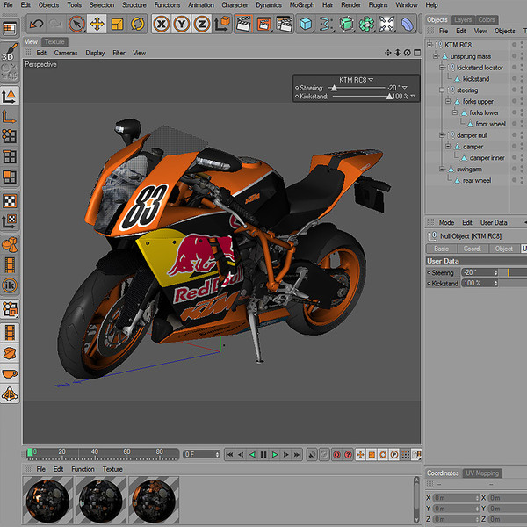
Task: Collapse the forks upper node
Action: [x=448, y=101]
